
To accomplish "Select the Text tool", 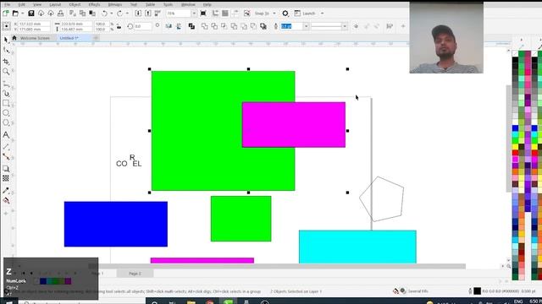I will 6,135.
